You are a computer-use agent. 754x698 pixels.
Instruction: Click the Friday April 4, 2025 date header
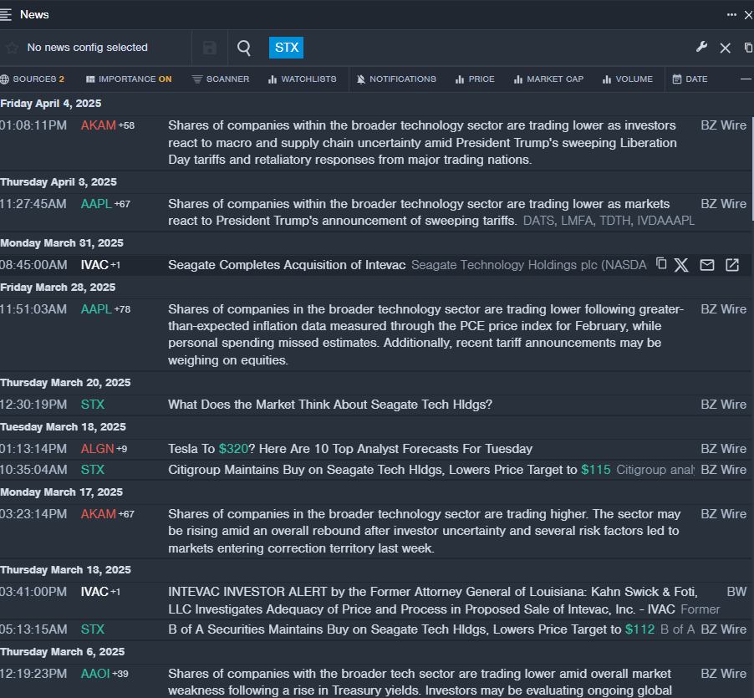pyautogui.click(x=50, y=104)
